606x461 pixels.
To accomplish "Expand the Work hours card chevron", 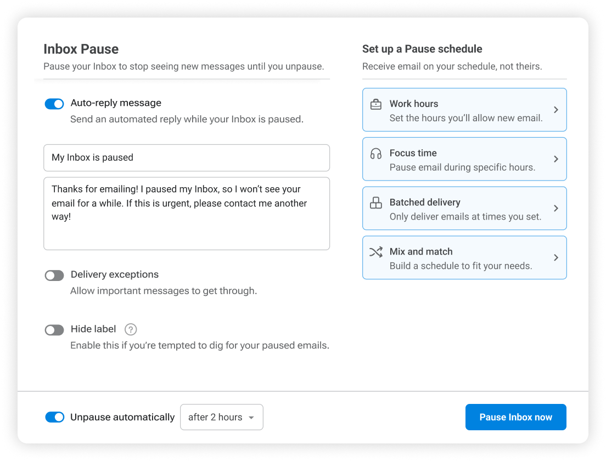I will 555,109.
